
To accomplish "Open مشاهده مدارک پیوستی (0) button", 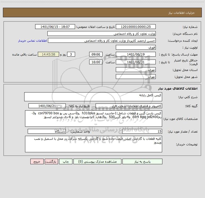I will coord(97,162).
